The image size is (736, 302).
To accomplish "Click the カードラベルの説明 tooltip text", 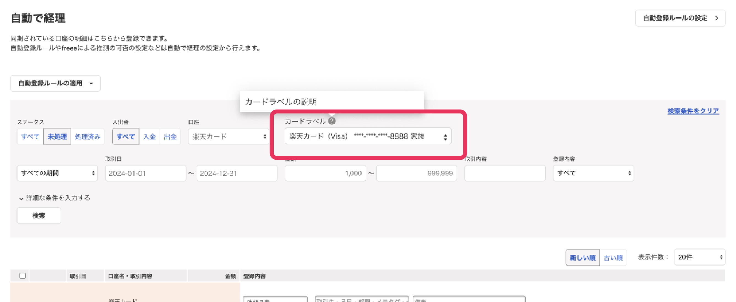I will coord(281,102).
